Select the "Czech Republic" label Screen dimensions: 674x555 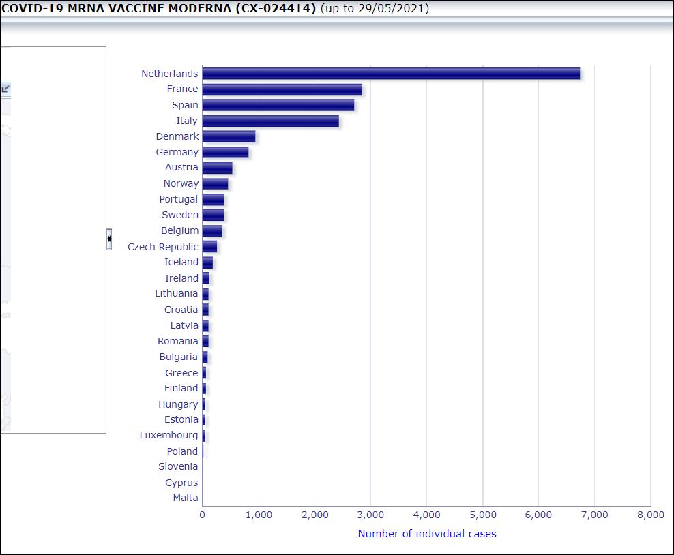[x=163, y=247]
